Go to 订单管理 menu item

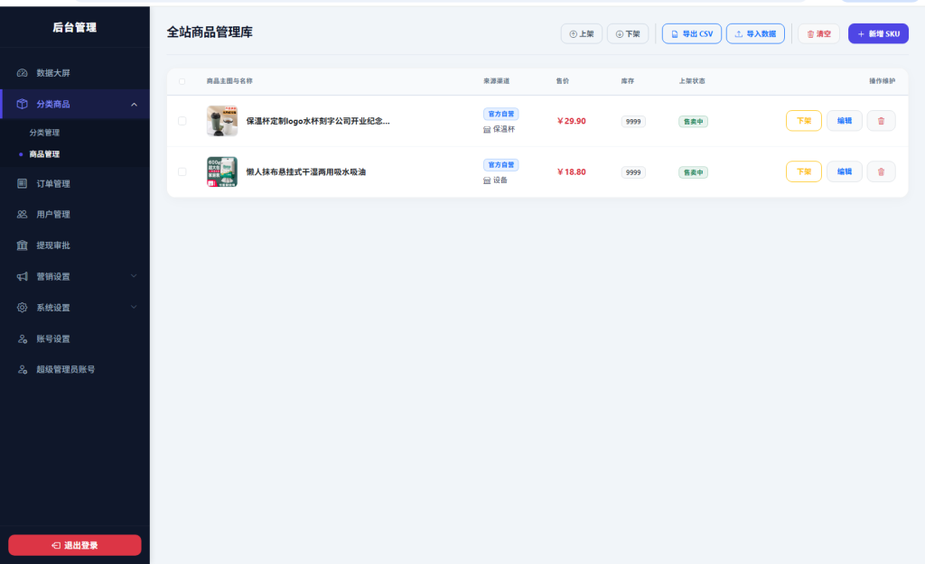[74, 183]
